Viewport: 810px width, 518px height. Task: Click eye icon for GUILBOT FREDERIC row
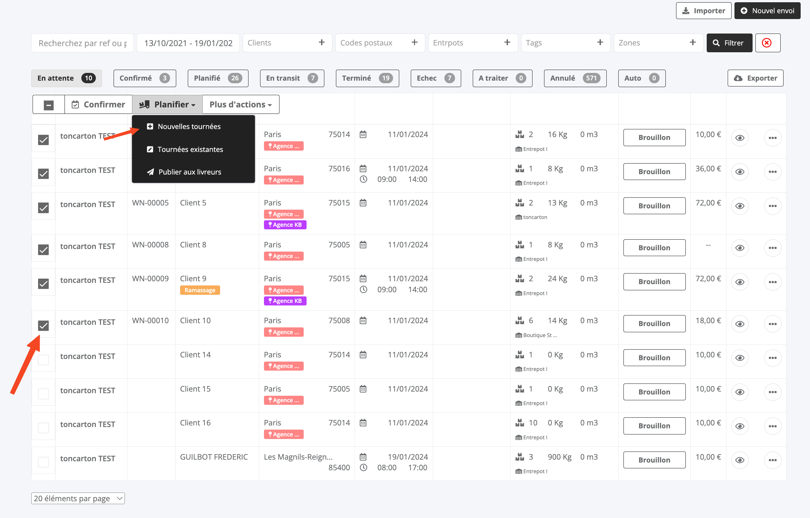[x=739, y=460]
